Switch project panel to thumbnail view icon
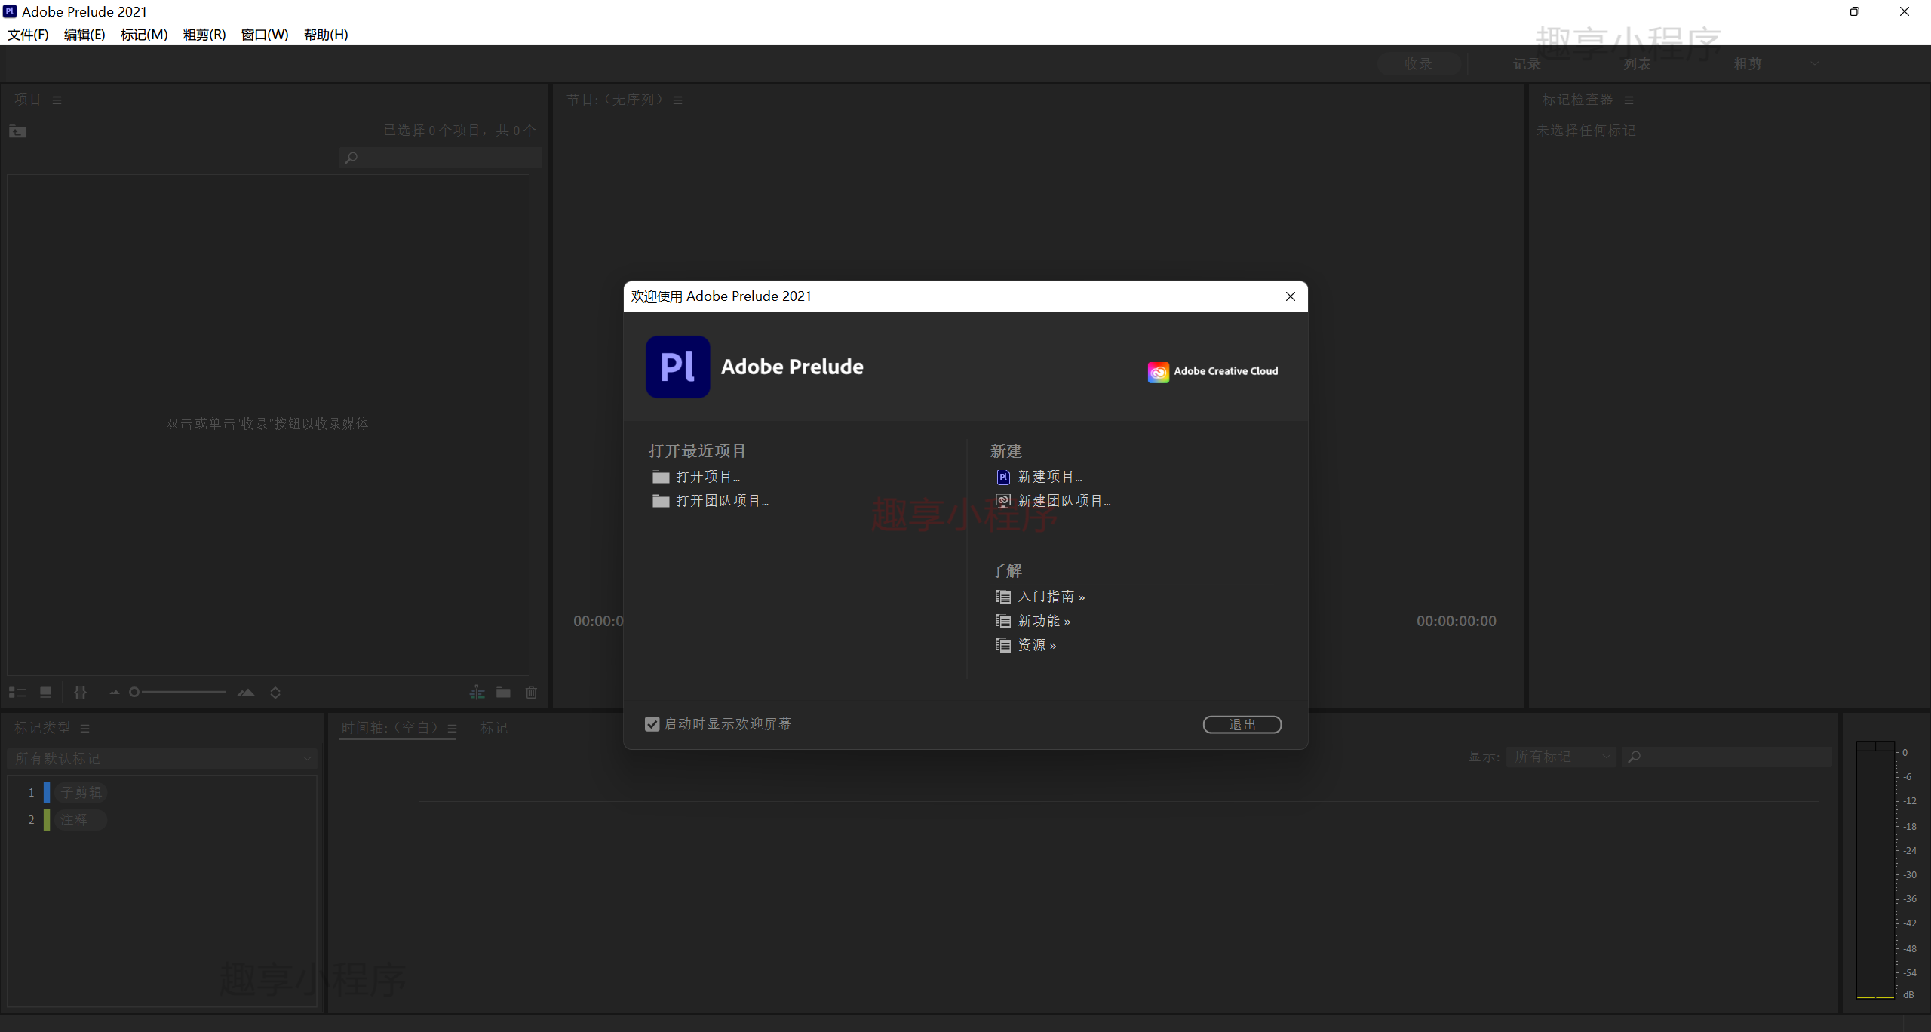1931x1032 pixels. coord(45,693)
